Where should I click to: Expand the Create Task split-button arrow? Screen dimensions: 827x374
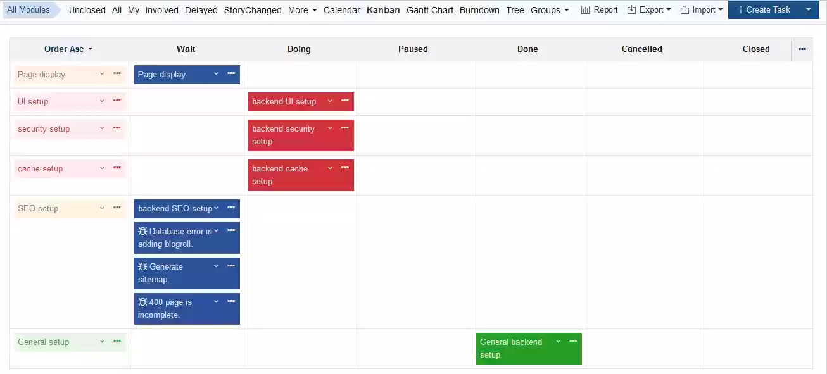tap(809, 9)
